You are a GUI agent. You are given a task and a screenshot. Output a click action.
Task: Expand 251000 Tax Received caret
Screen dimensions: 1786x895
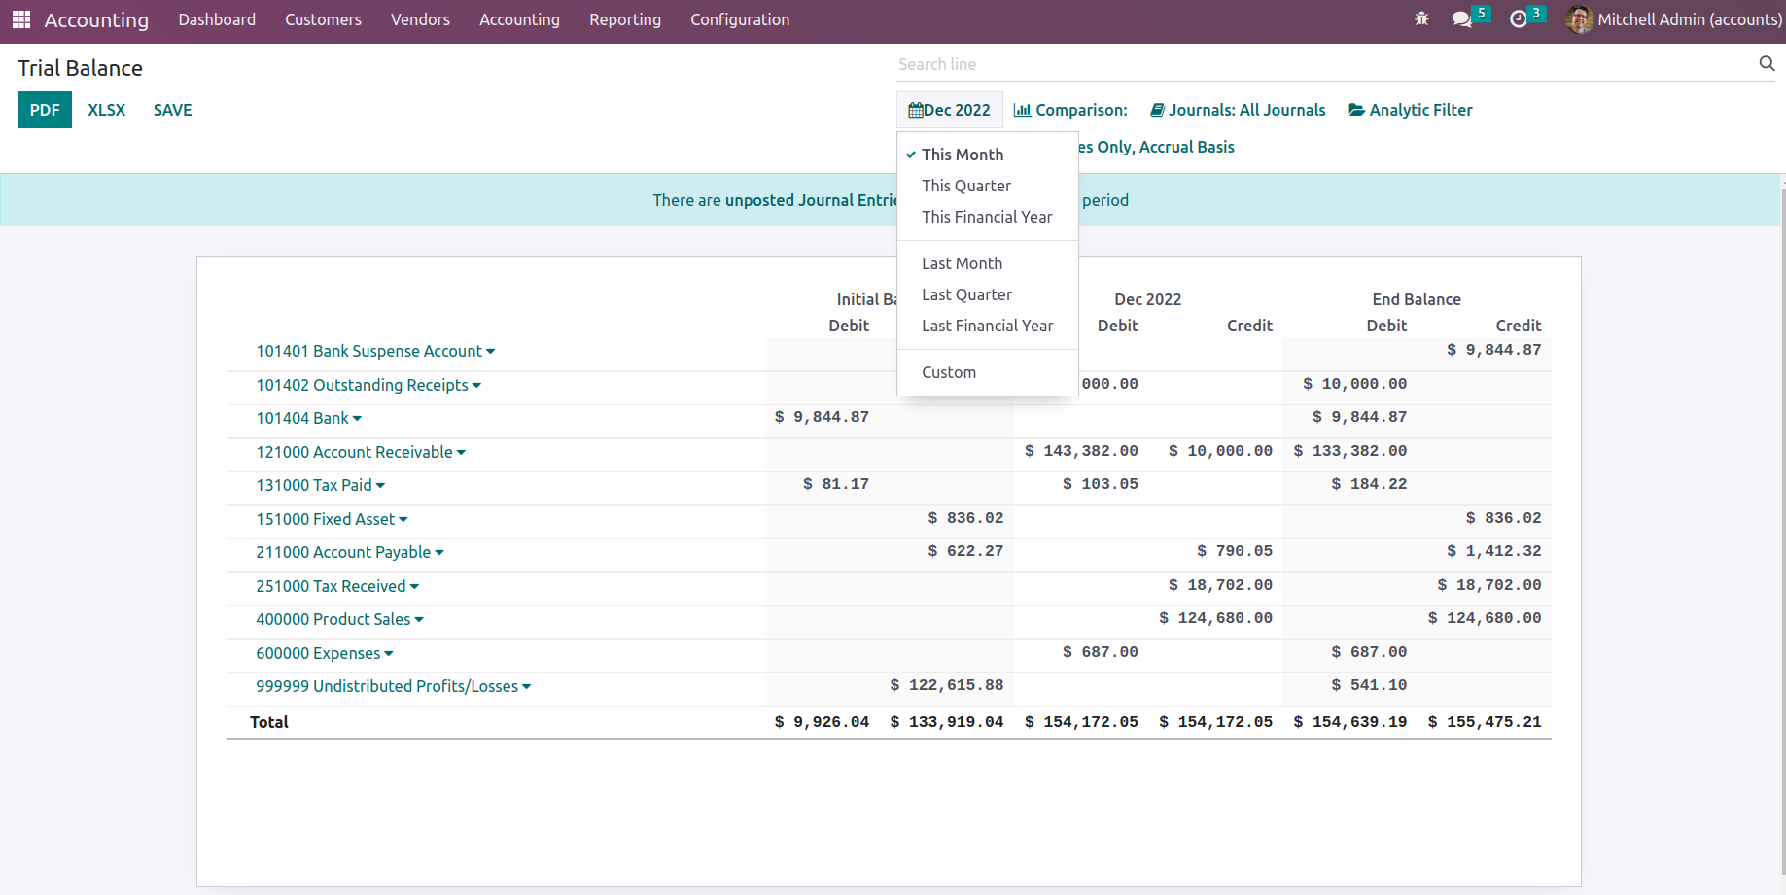(414, 587)
